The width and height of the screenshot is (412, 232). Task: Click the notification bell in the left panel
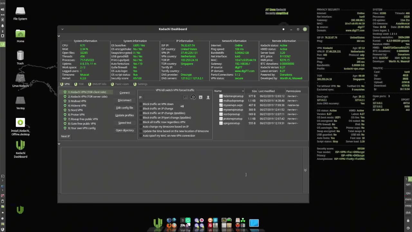coord(3,26)
